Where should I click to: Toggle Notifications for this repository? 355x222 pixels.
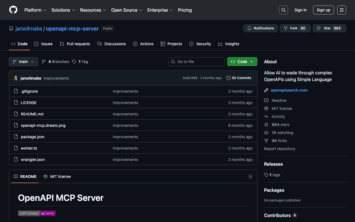(260, 28)
